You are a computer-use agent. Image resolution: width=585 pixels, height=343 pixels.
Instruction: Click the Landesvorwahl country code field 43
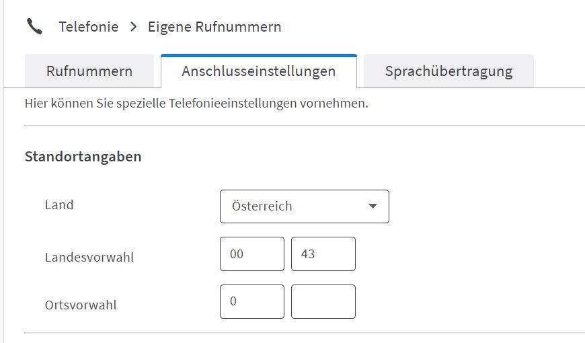[323, 254]
